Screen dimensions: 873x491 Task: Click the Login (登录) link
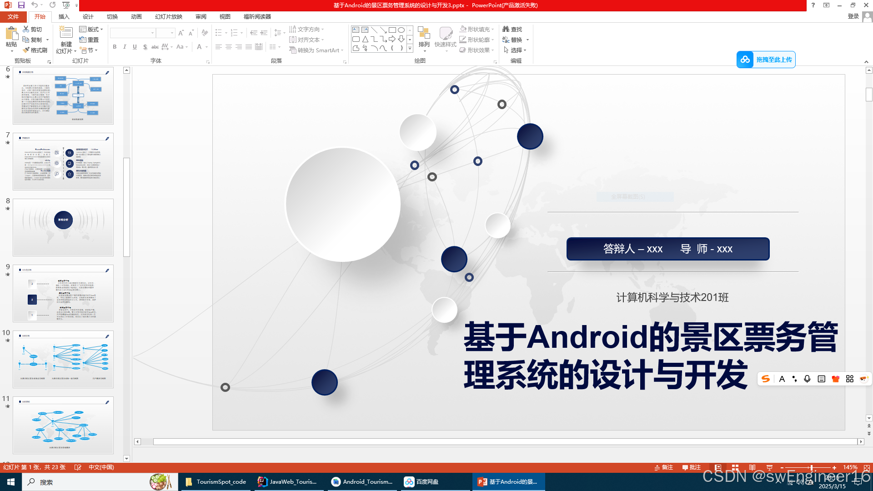853,16
